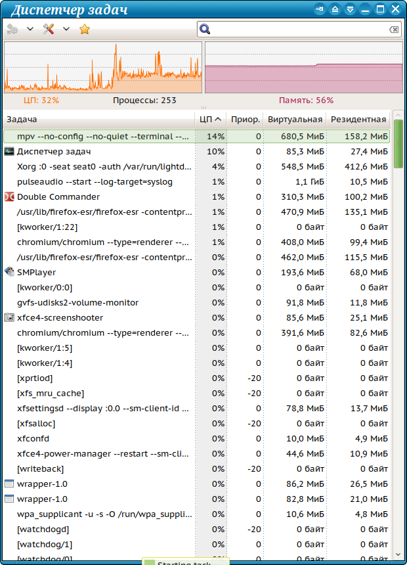Select the [kworker/1:4] row
This screenshot has width=407, height=565.
[x=197, y=363]
